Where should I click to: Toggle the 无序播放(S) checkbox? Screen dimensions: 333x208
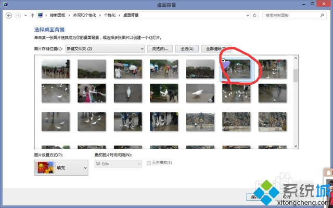pos(149,163)
